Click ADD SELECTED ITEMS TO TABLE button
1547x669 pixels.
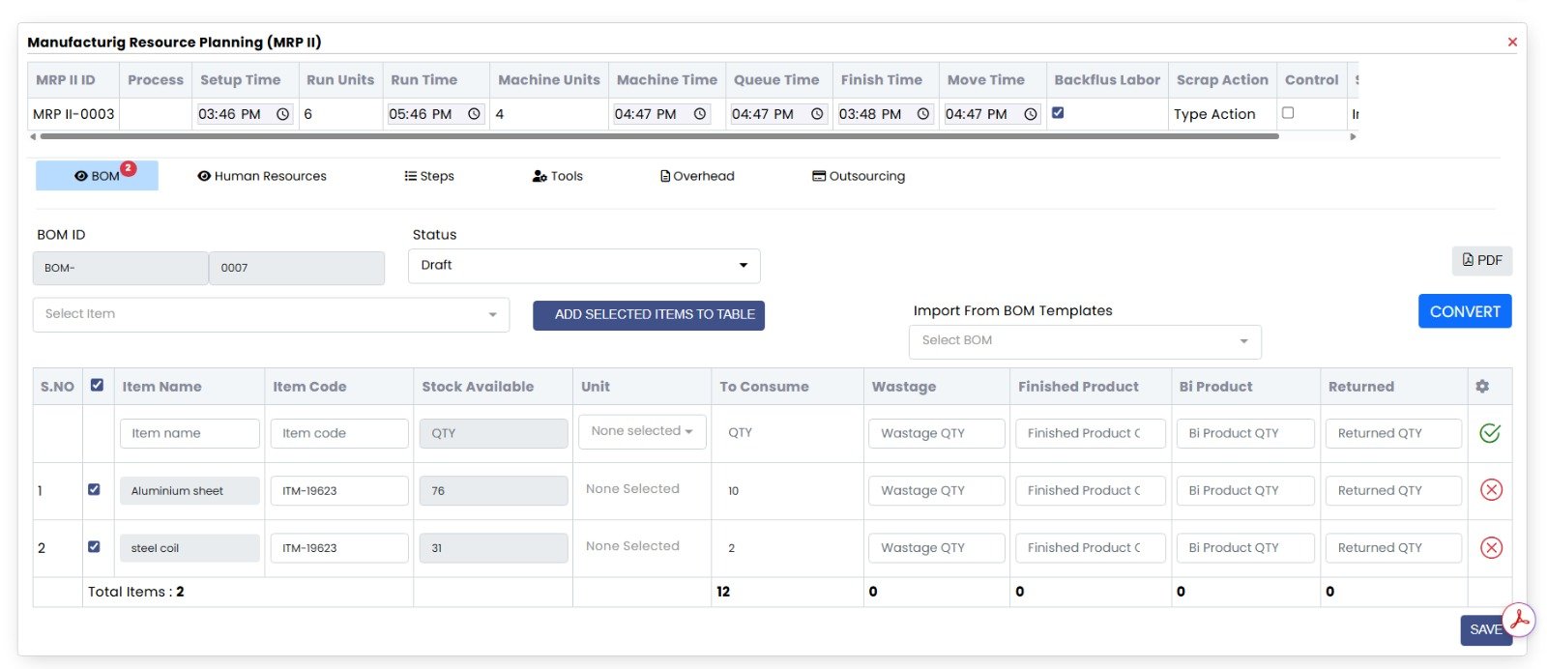coord(648,315)
